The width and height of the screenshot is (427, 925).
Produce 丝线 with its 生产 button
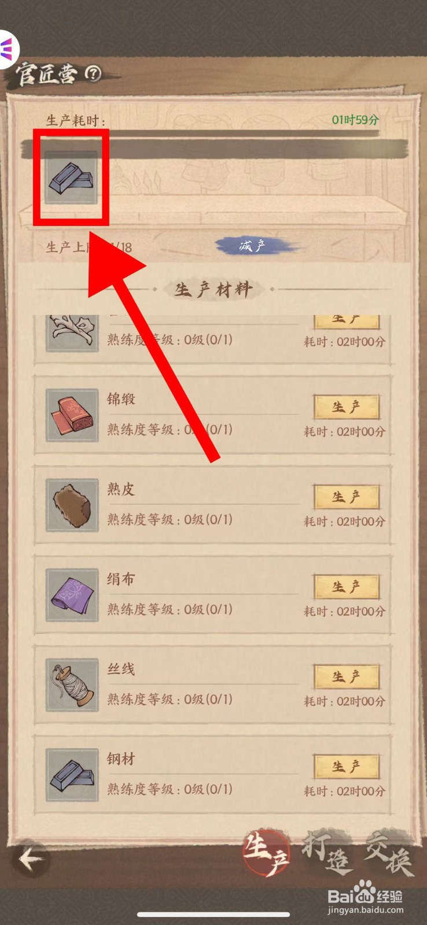(347, 677)
